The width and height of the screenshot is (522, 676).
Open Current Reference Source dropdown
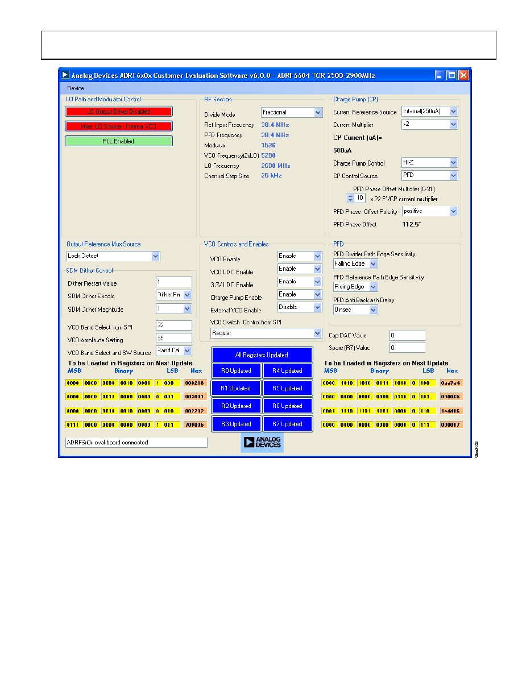point(429,111)
